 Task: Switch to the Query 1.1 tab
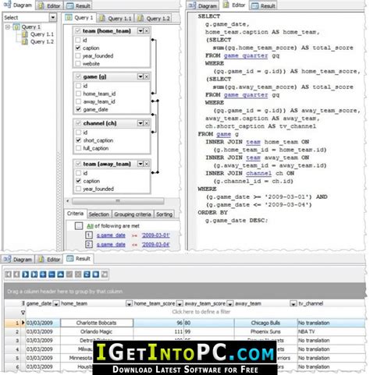[116, 19]
